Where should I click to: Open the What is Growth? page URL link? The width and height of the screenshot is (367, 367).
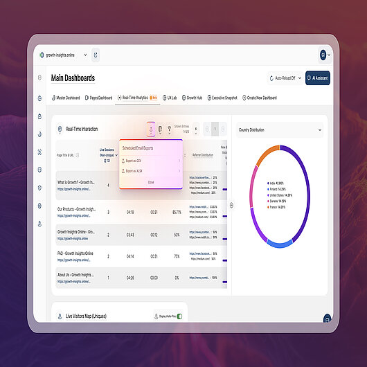pyautogui.click(x=74, y=189)
